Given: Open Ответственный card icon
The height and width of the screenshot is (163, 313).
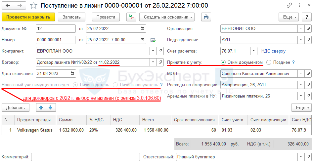Looking at the screenshot, I should pyautogui.click(x=308, y=157).
